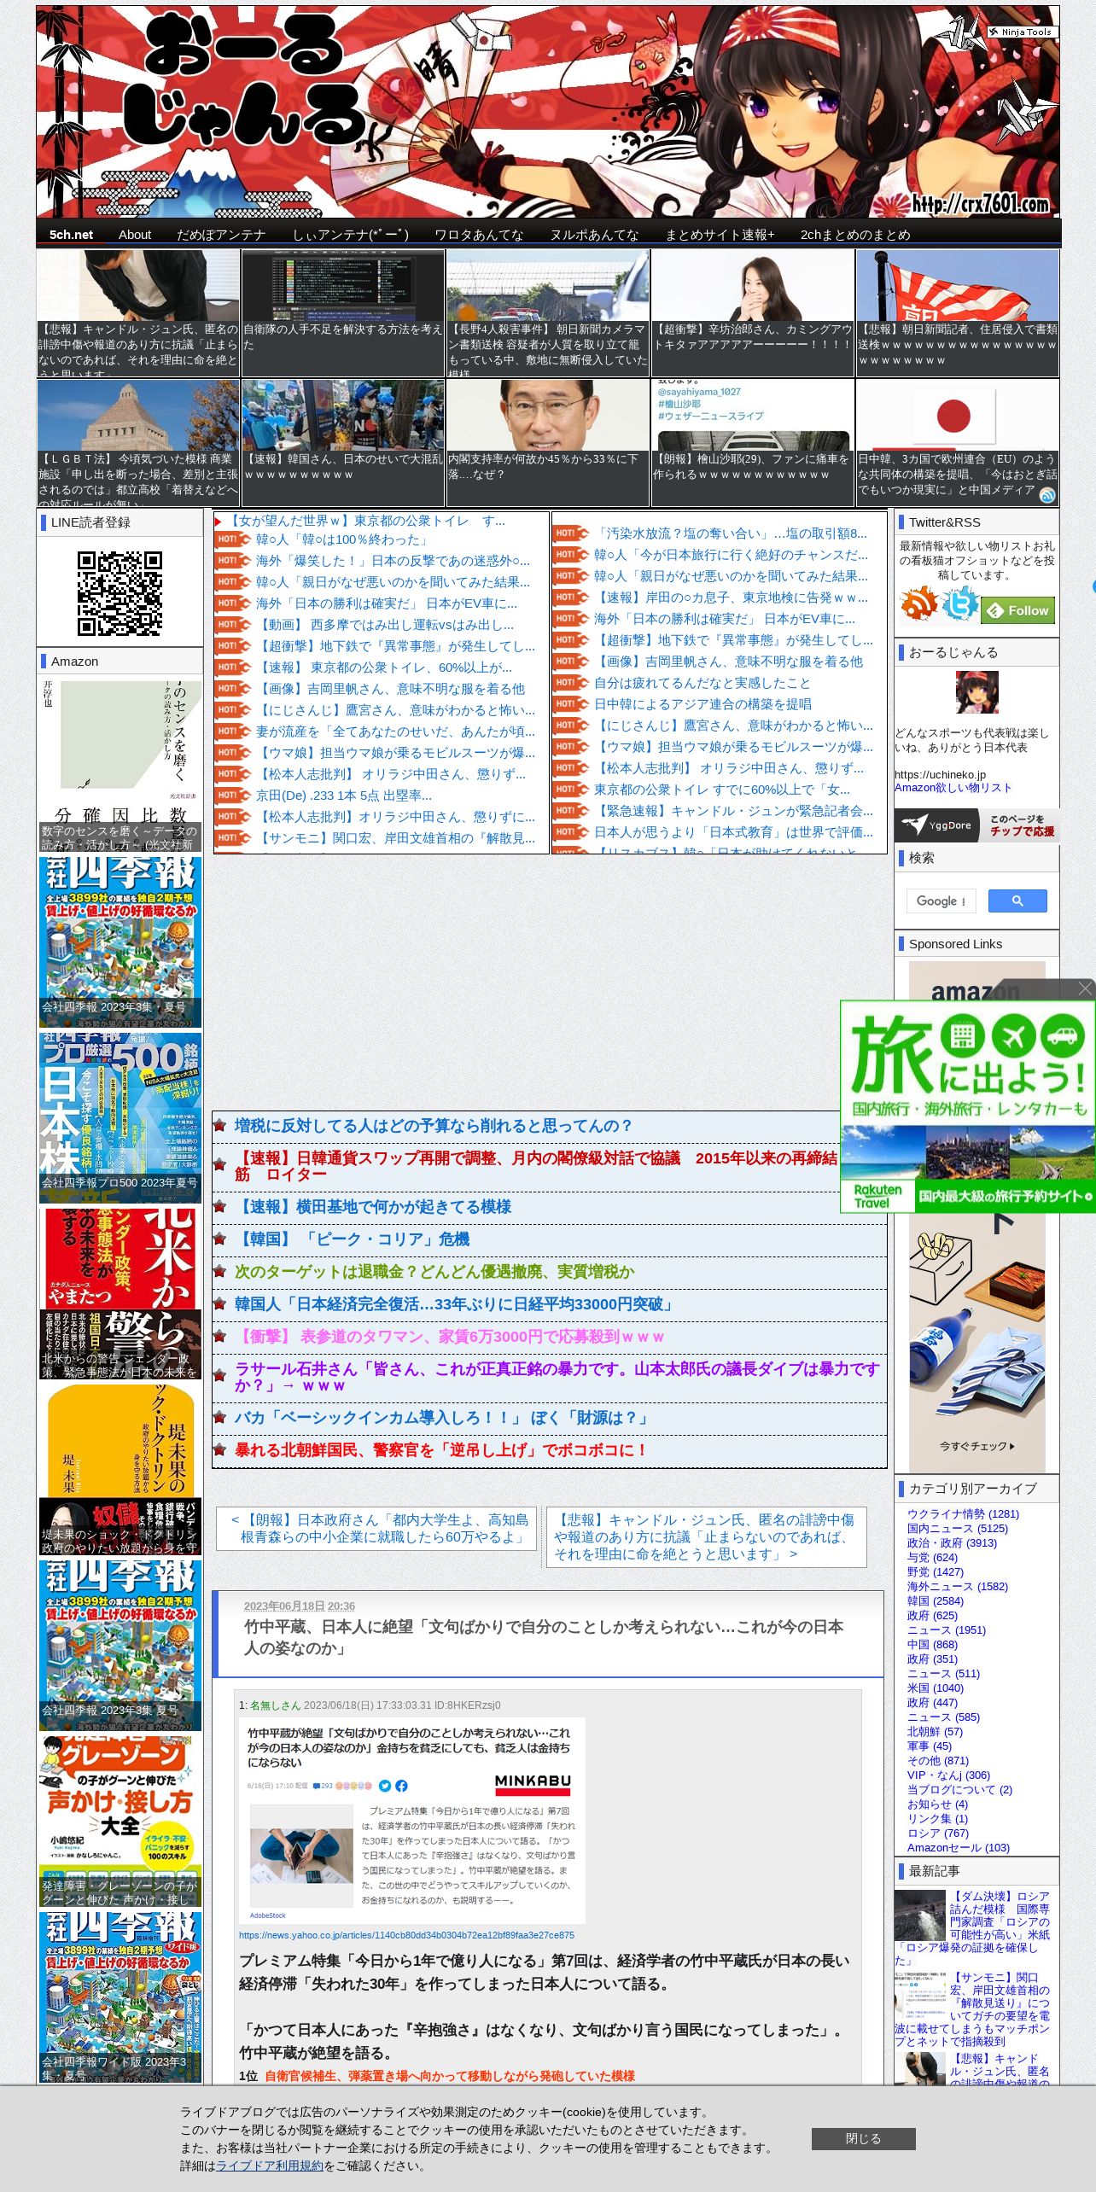Open thumbnail about 長野4人殺害事件
Screen dimensions: 1096x2192
(x=548, y=313)
